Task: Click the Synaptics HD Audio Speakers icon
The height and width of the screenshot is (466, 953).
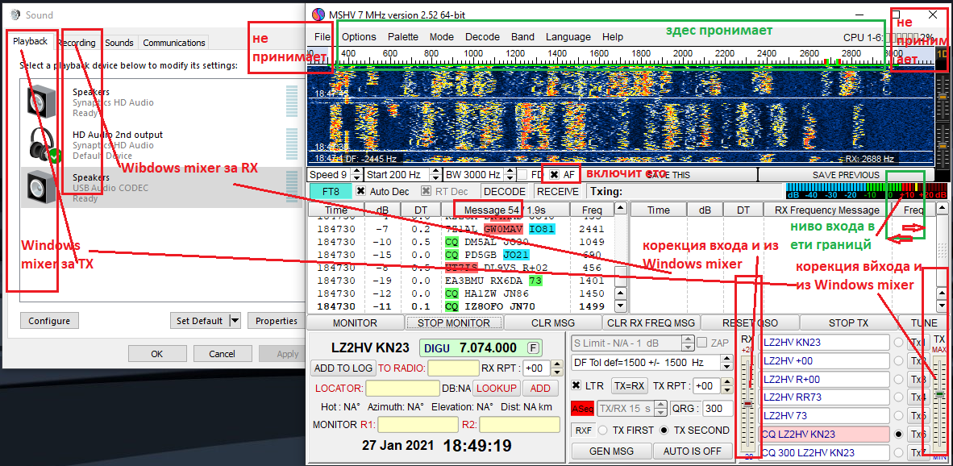Action: (41, 101)
